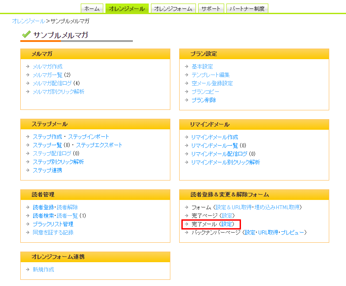Open ブラックリスト管理 link
The image size is (346, 286).
[53, 224]
